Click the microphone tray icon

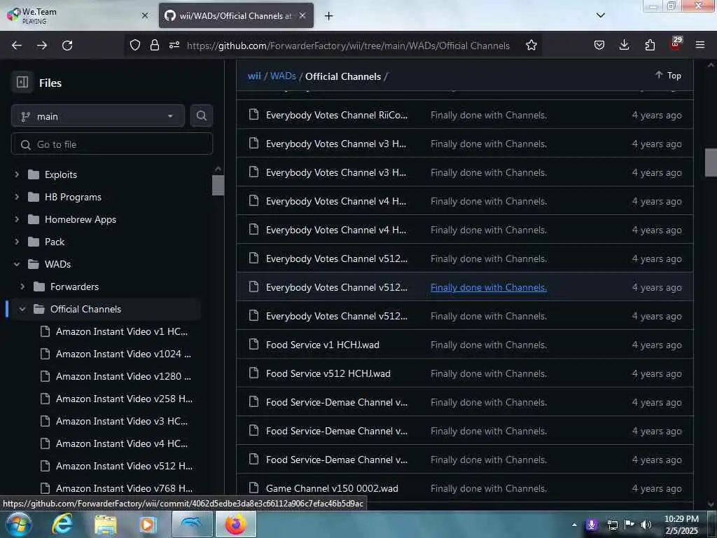point(591,525)
